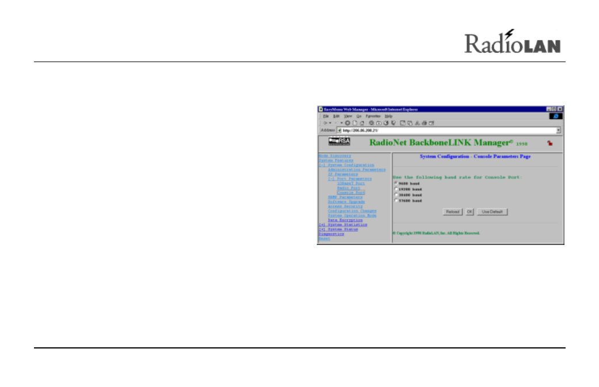This screenshot has height=387, width=599.
Task: Open the System Operation Mode link
Action: pos(352,216)
